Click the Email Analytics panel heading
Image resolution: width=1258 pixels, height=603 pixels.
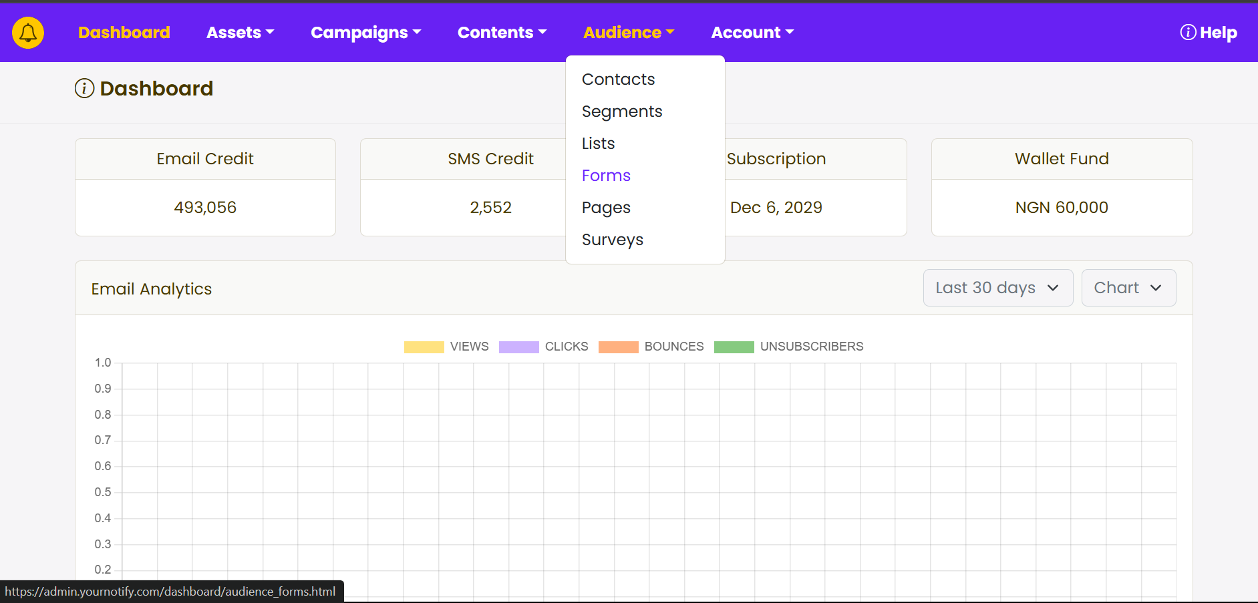click(152, 289)
